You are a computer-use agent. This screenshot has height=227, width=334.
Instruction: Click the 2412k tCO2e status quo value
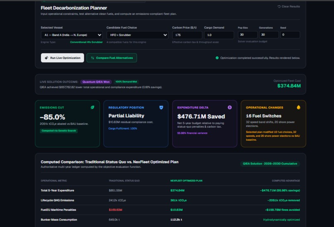(x=117, y=200)
